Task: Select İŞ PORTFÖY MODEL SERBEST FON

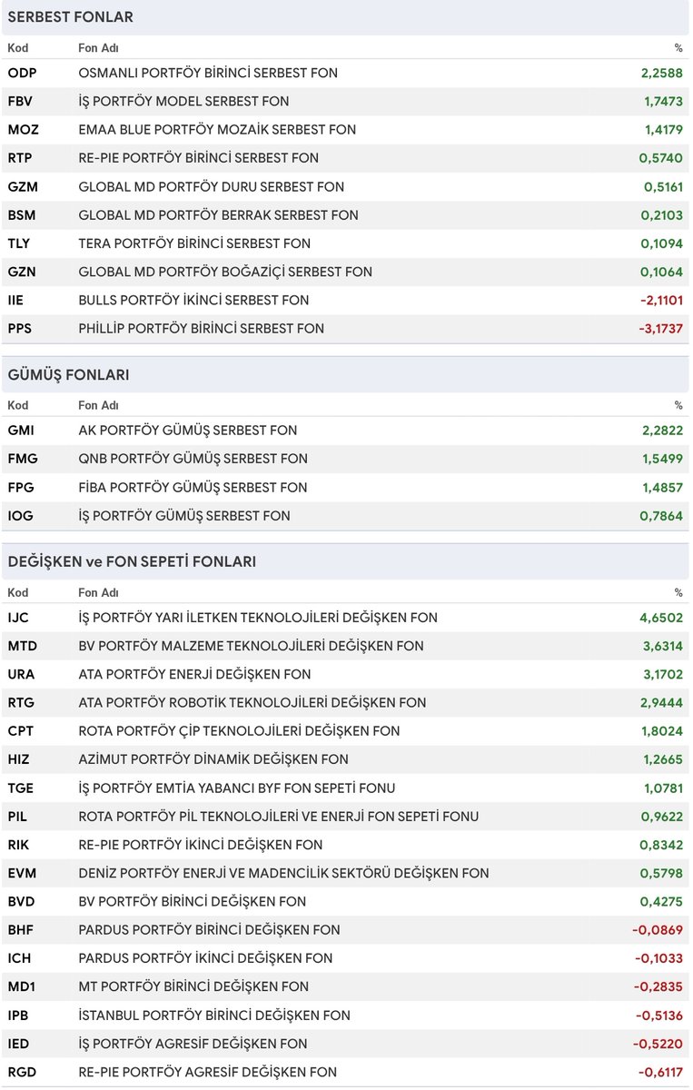Action: [x=183, y=101]
